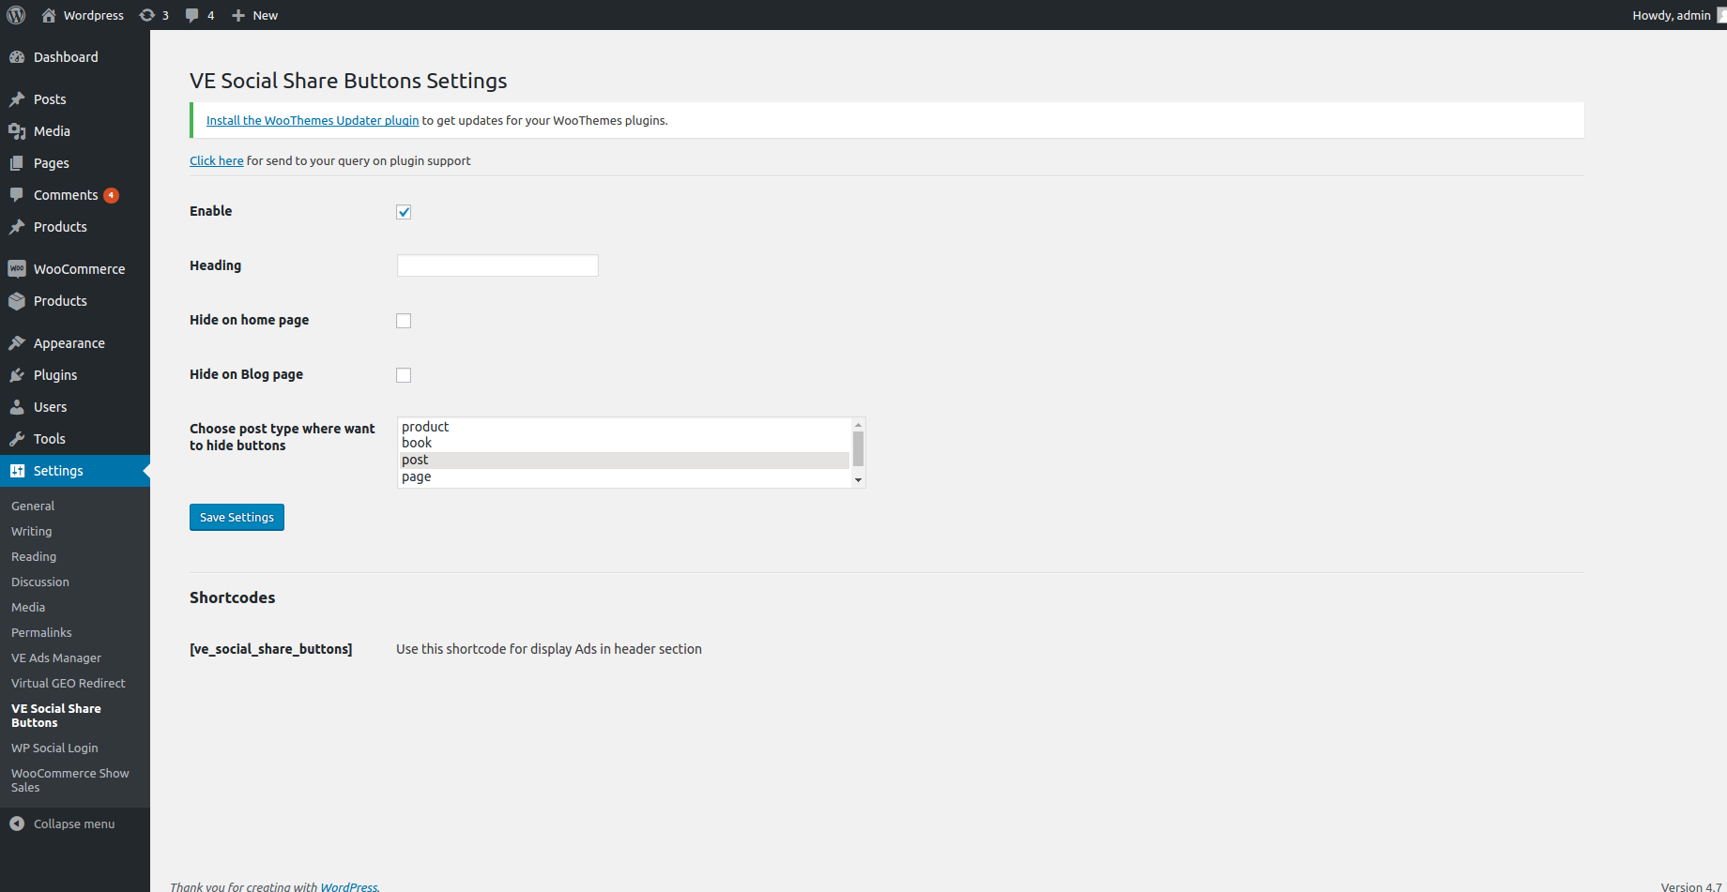1727x892 pixels.
Task: Uncheck the Enable checkbox
Action: point(404,212)
